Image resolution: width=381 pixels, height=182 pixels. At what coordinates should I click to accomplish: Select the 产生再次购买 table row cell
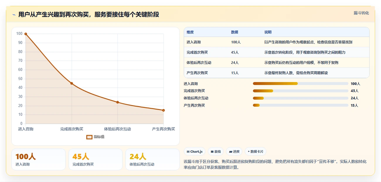pyautogui.click(x=197, y=73)
